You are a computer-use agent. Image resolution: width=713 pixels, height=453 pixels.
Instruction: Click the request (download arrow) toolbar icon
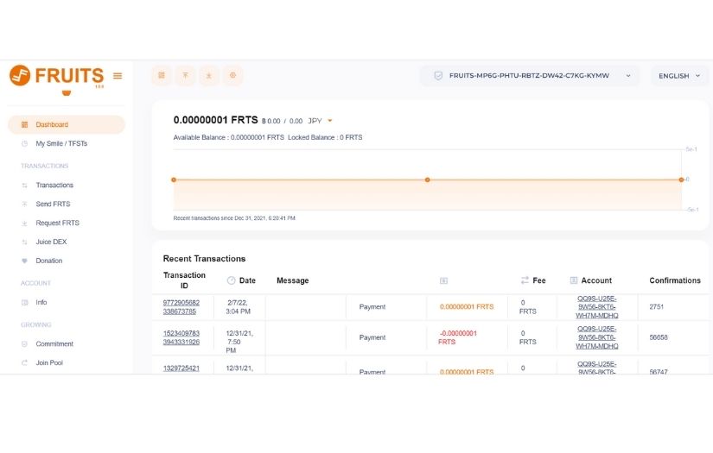click(209, 75)
